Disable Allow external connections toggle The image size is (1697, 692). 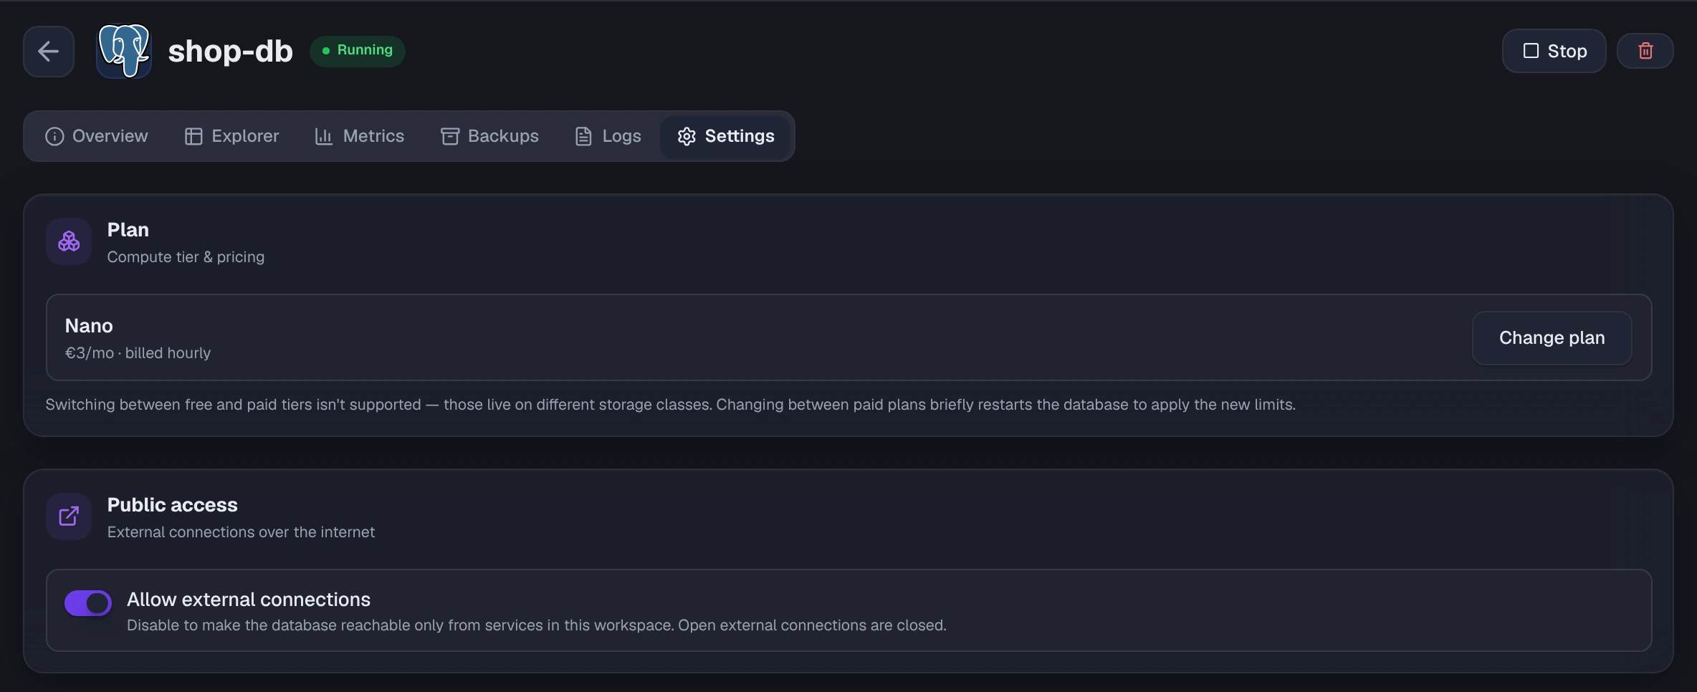click(x=88, y=603)
